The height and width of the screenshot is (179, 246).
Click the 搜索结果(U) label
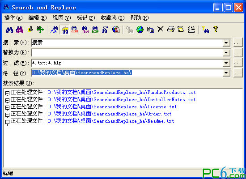19,83
